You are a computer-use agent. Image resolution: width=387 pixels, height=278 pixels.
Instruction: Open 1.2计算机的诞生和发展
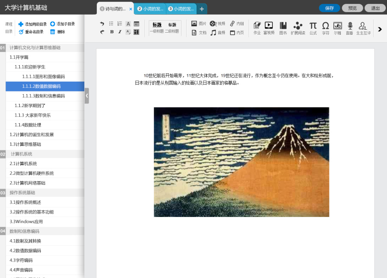coord(45,134)
